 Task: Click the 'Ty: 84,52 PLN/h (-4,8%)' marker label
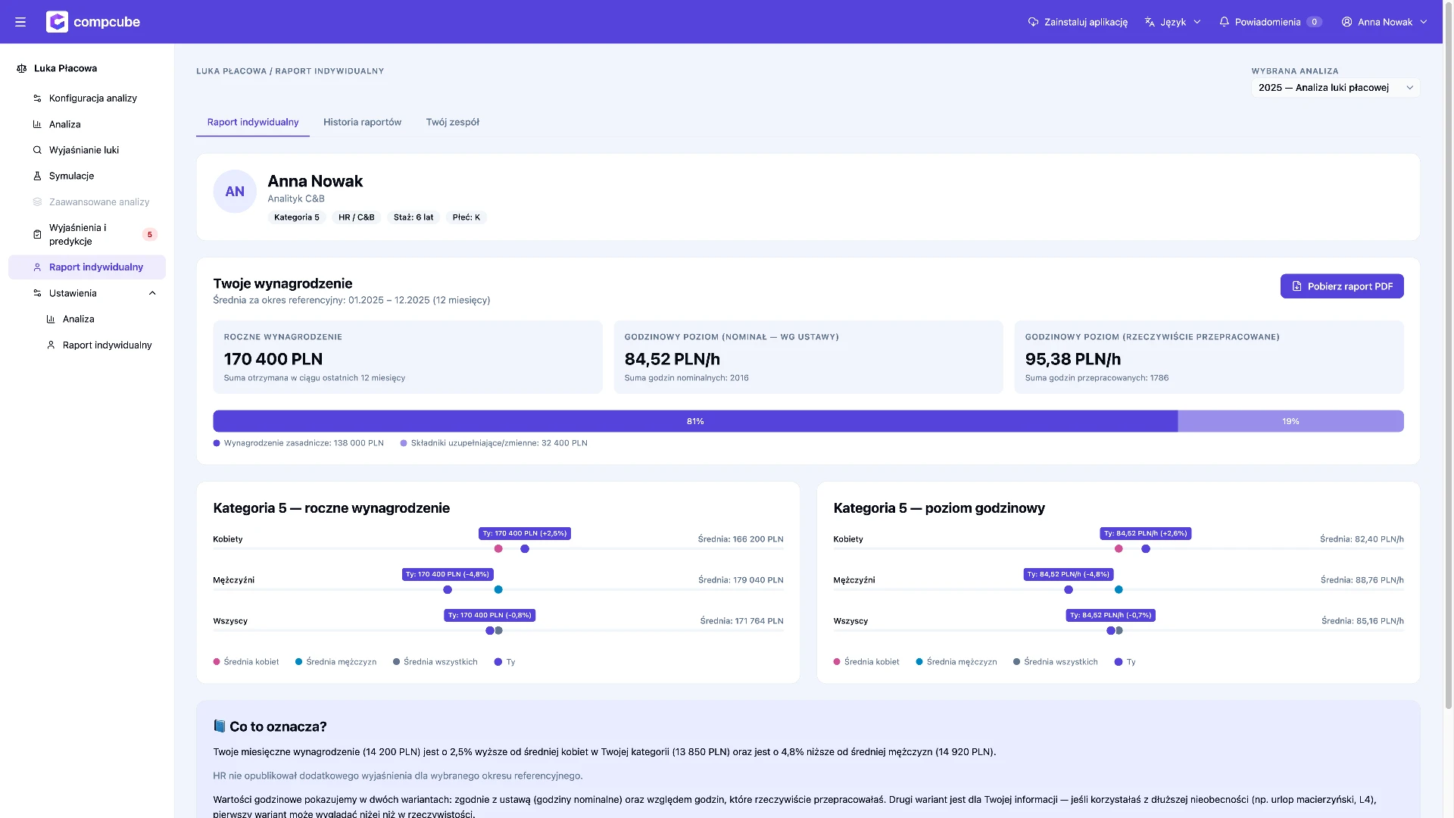point(1068,574)
